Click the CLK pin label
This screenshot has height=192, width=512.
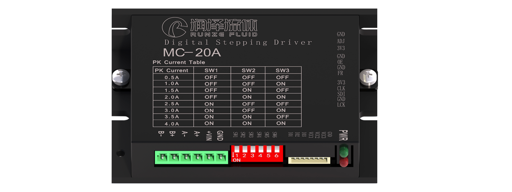[x=341, y=88]
